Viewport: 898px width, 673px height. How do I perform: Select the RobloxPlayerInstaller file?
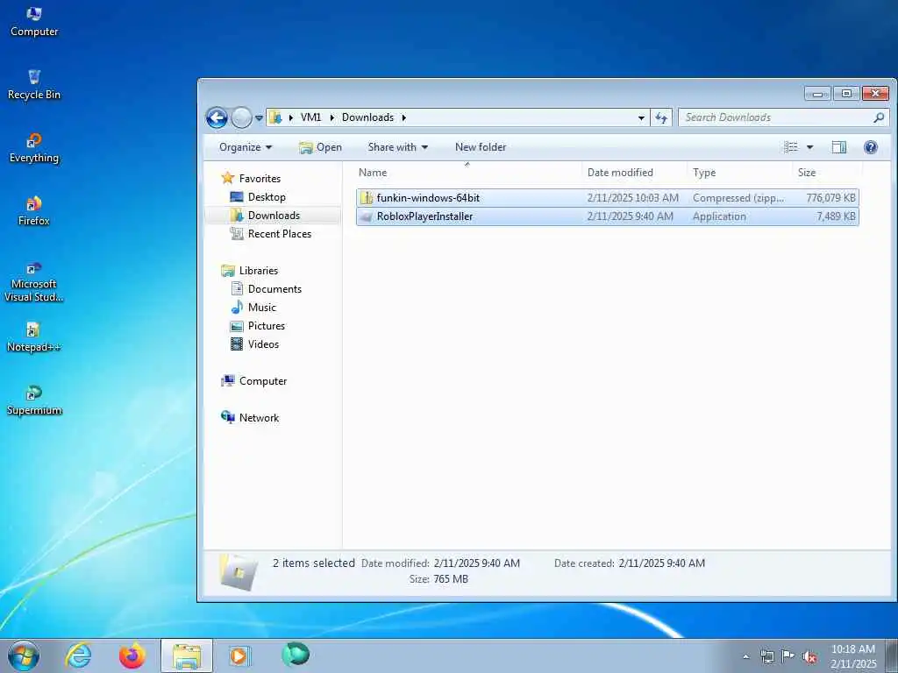coord(607,216)
